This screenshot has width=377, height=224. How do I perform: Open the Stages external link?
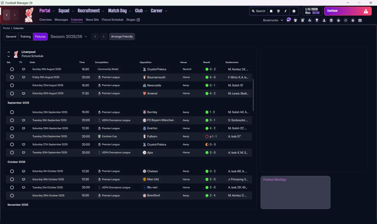pos(133,20)
